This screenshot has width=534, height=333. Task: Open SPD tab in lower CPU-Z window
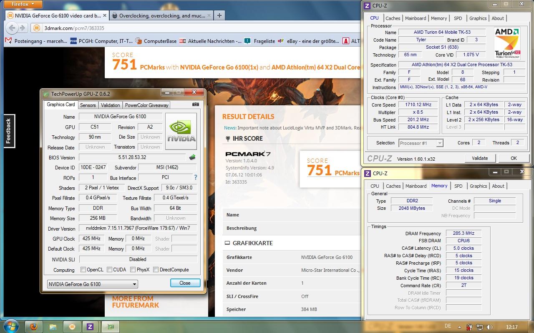(458, 186)
